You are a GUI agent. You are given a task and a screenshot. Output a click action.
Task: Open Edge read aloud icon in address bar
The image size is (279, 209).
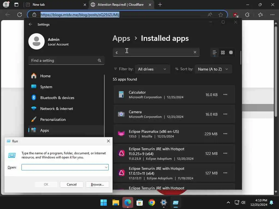click(210, 15)
